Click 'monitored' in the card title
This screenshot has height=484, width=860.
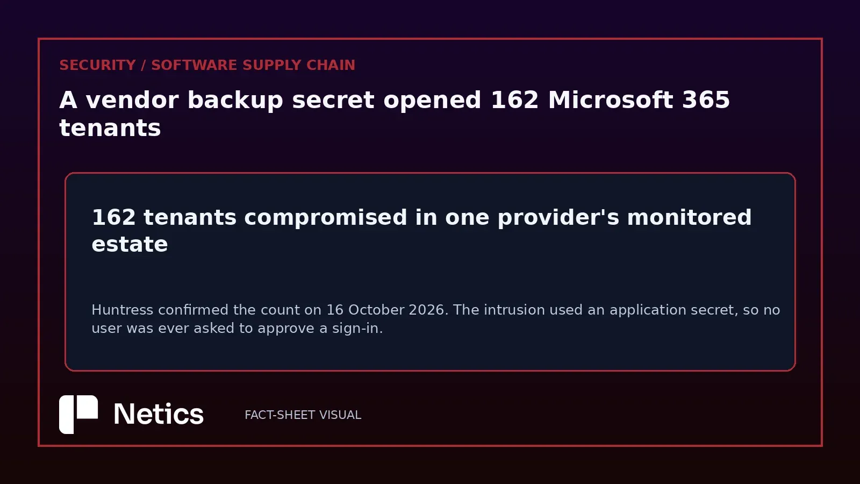click(x=689, y=217)
